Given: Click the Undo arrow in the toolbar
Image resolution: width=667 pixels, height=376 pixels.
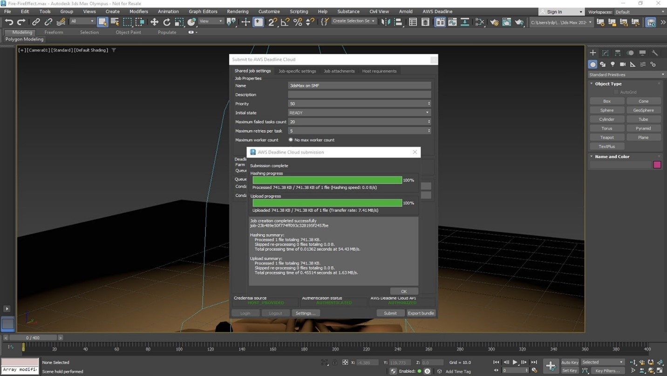Looking at the screenshot, I should 9,22.
